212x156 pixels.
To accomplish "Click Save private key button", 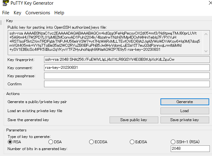I will pos(185,120).
